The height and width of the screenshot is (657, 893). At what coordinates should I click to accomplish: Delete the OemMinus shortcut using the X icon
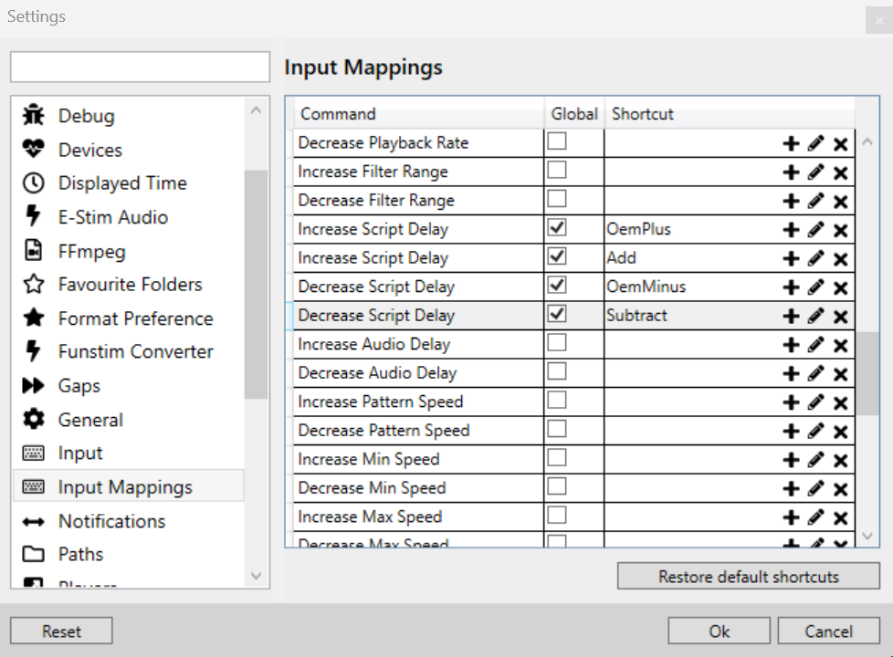[x=841, y=287]
